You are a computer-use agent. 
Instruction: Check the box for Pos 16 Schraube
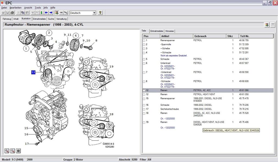(x=144, y=105)
